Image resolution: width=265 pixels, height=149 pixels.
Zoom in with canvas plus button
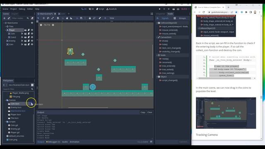click(x=53, y=25)
